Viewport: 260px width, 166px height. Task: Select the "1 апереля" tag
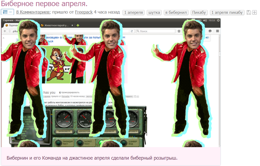pyautogui.click(x=134, y=12)
